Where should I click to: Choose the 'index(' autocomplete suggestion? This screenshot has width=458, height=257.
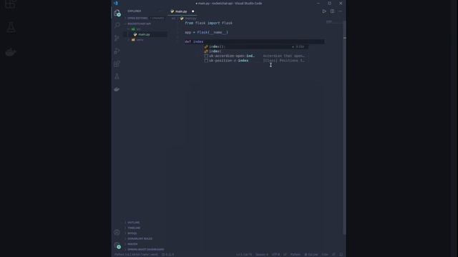pos(255,51)
